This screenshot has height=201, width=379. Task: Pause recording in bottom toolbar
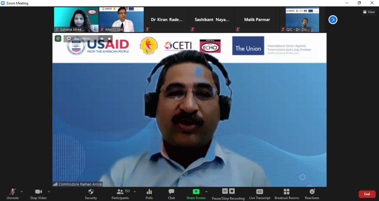(x=225, y=191)
